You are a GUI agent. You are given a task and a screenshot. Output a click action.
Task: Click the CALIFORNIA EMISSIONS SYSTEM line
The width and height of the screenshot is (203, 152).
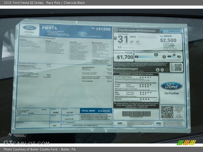pos(34,77)
